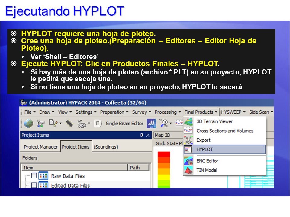Click the notepad with pencil editor icon
The height and width of the screenshot is (217, 290).
(53, 123)
